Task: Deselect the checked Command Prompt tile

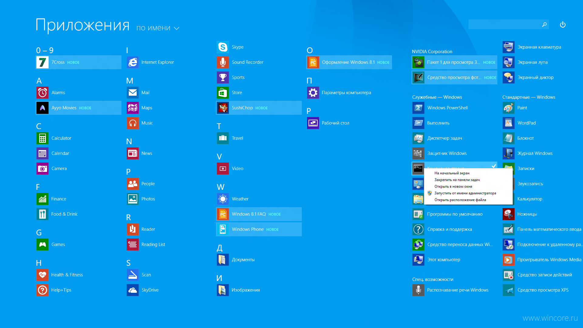Action: pyautogui.click(x=454, y=165)
